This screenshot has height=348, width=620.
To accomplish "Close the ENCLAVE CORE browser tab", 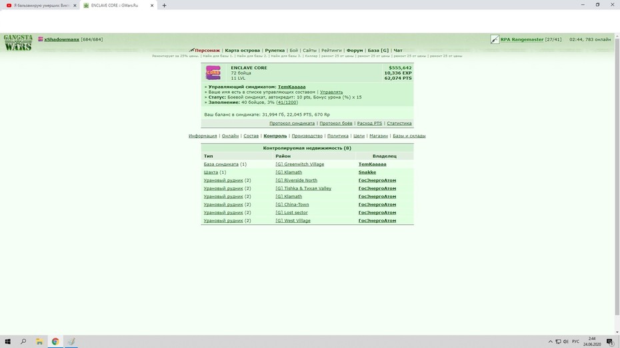I will click(x=152, y=5).
